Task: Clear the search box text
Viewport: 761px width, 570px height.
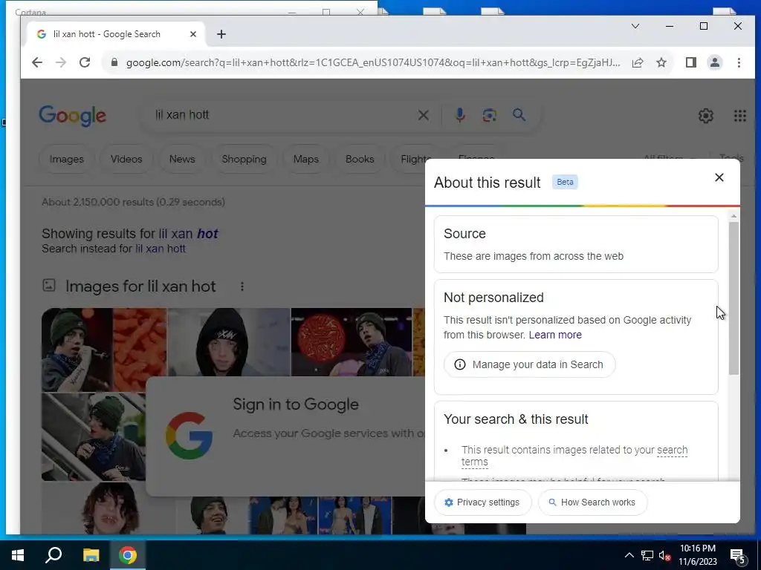Action: 423,115
